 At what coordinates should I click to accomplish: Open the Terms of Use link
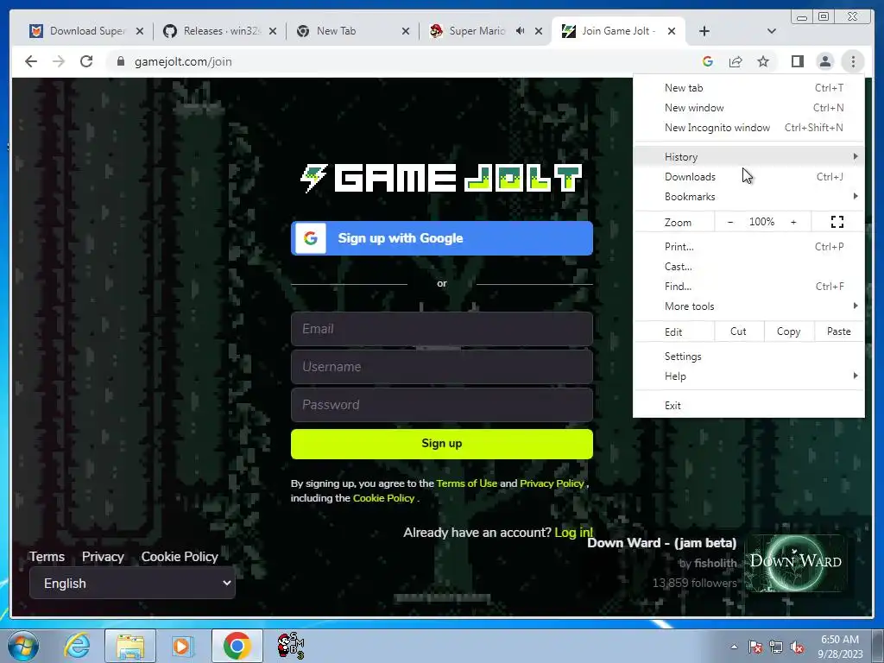point(467,483)
